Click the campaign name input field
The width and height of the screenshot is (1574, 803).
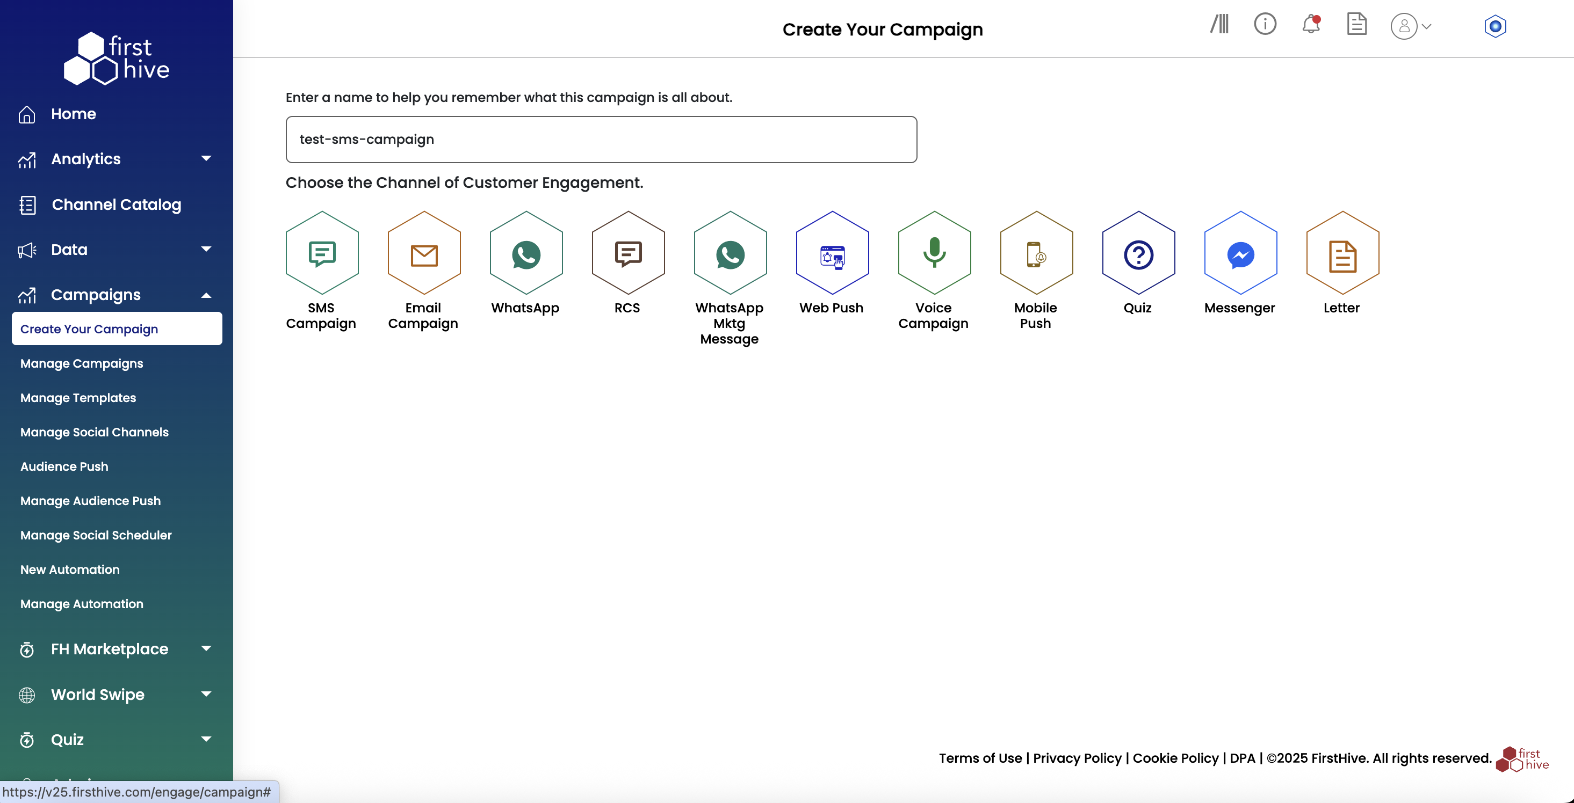(601, 139)
